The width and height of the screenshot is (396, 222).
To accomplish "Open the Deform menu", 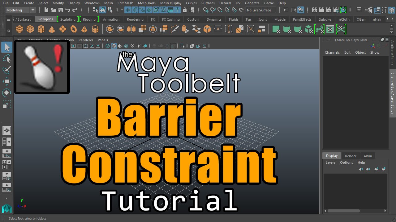I will pos(225,3).
